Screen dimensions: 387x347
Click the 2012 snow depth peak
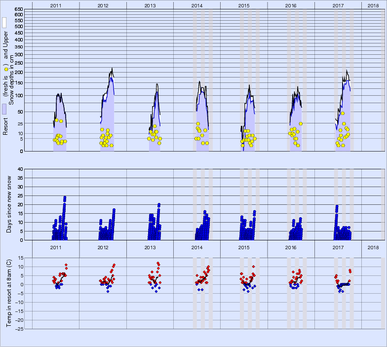click(x=112, y=69)
